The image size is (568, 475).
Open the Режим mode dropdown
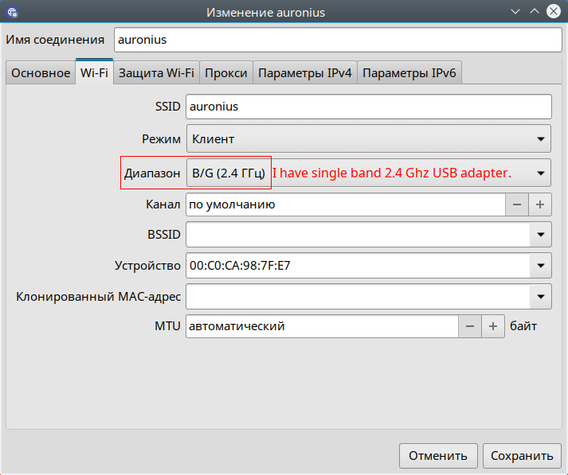pyautogui.click(x=369, y=139)
